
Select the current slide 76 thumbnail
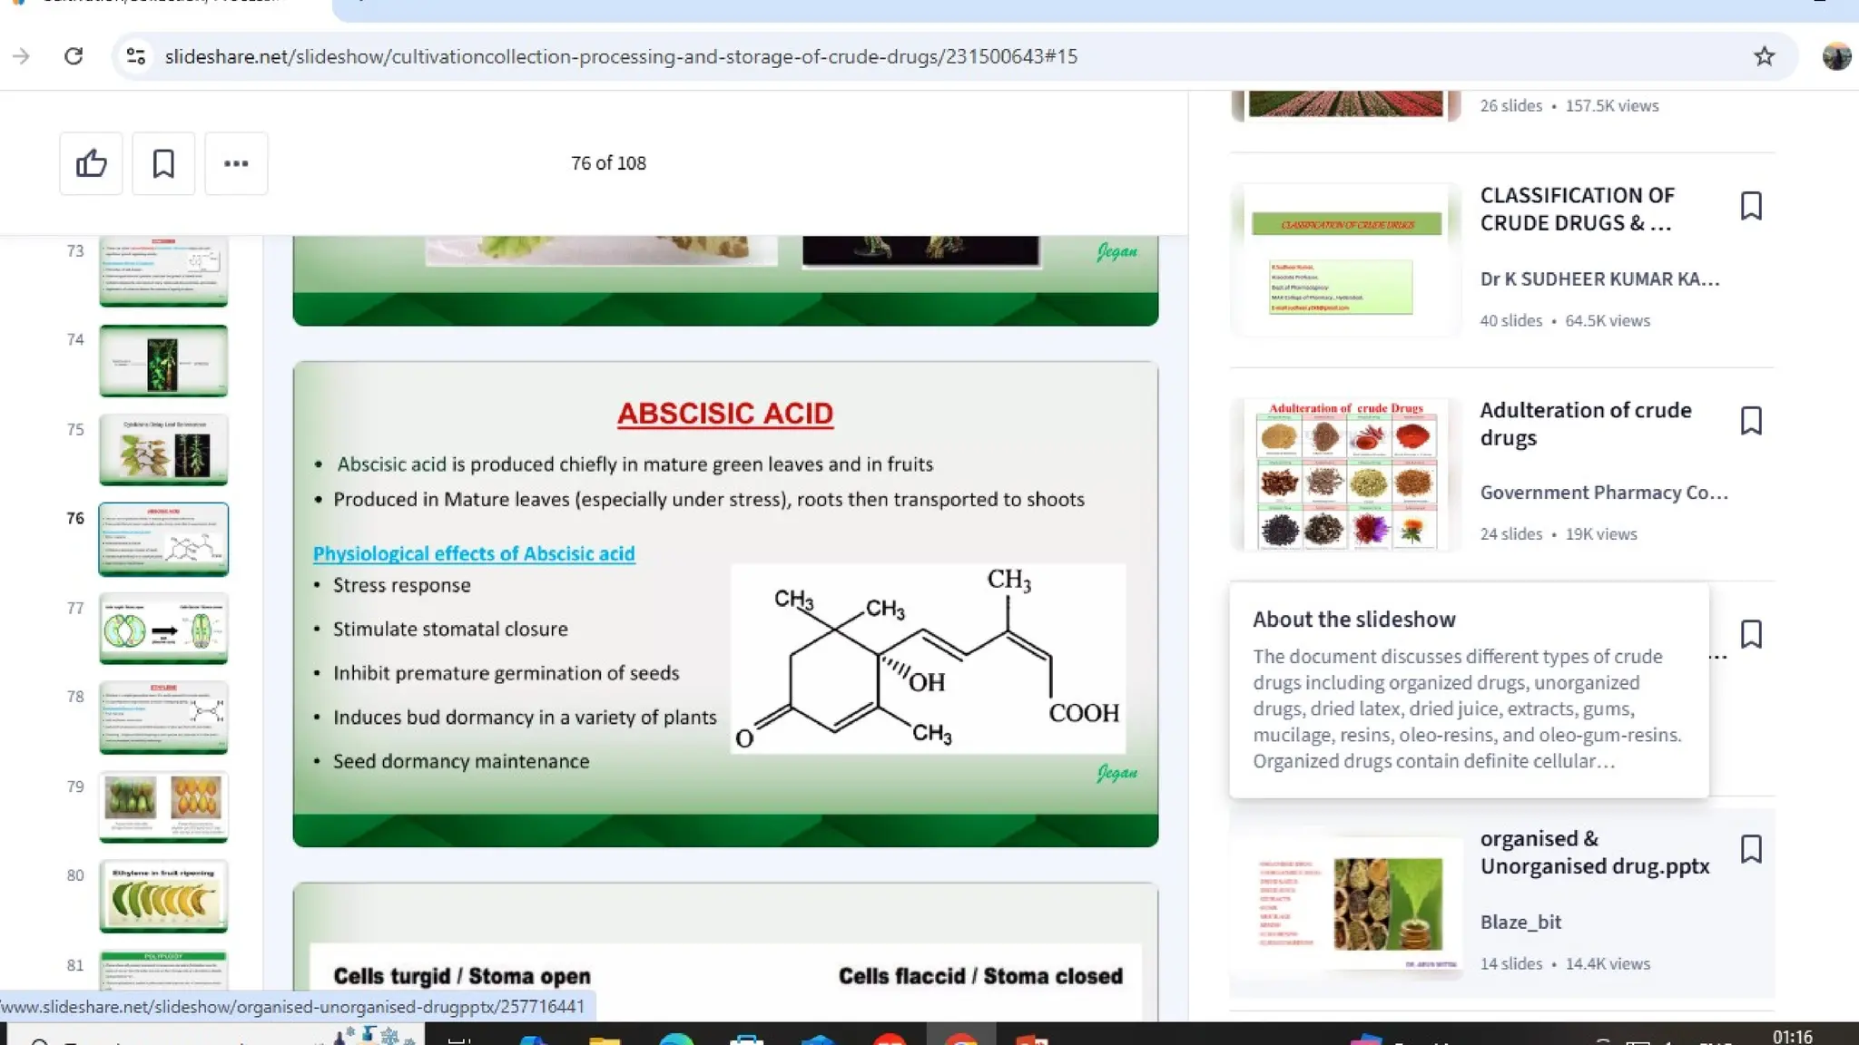click(163, 539)
